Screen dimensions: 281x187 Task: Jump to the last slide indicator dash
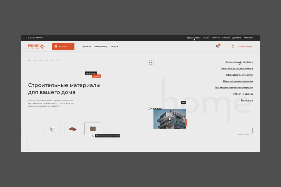coord(57,60)
